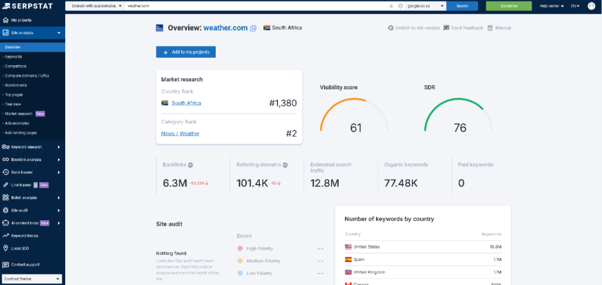
Task: Click info icon next to Referring domains
Action: coord(285,165)
